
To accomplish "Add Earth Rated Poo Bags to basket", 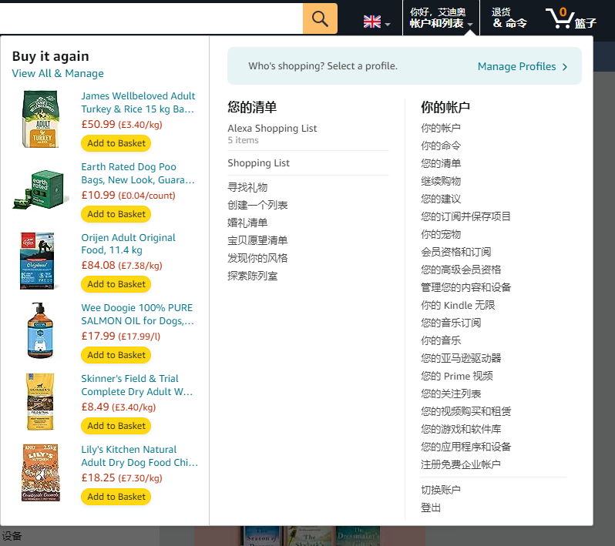I will pos(116,214).
